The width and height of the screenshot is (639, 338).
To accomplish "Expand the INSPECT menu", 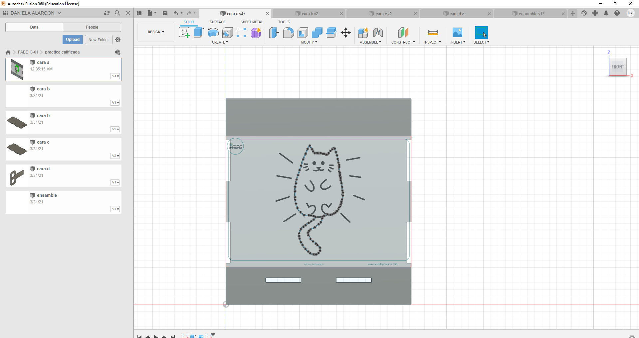I will pyautogui.click(x=433, y=42).
